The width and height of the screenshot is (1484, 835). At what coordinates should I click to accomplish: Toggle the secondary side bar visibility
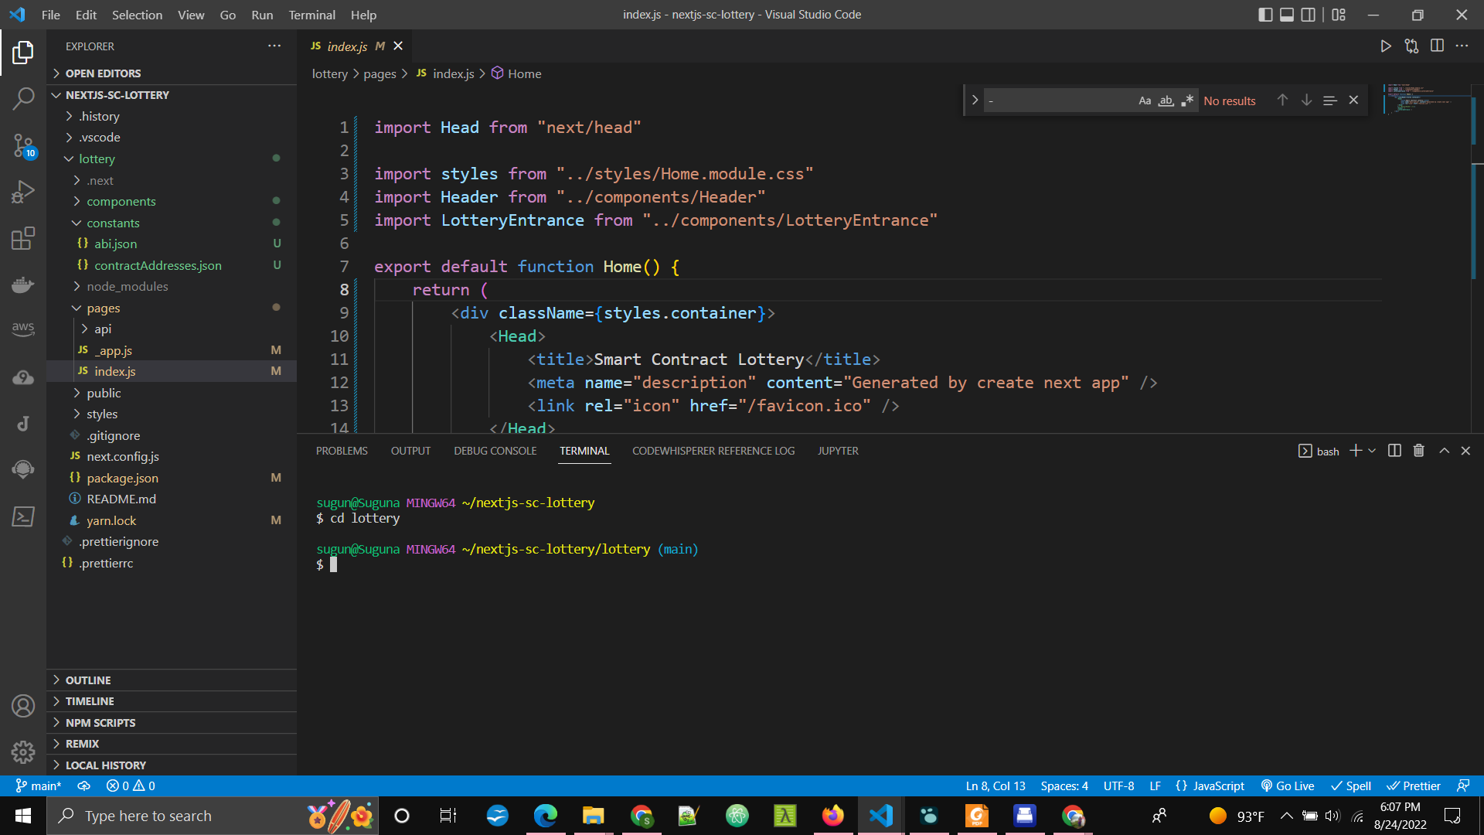pyautogui.click(x=1309, y=15)
